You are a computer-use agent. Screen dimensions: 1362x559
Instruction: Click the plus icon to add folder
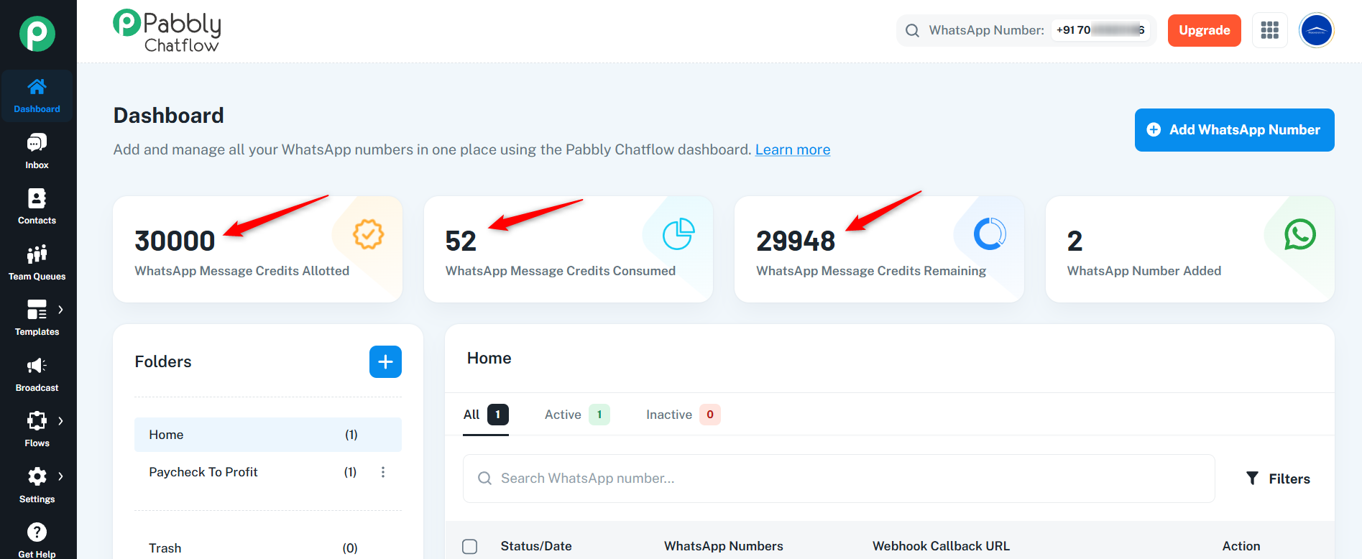pyautogui.click(x=385, y=361)
